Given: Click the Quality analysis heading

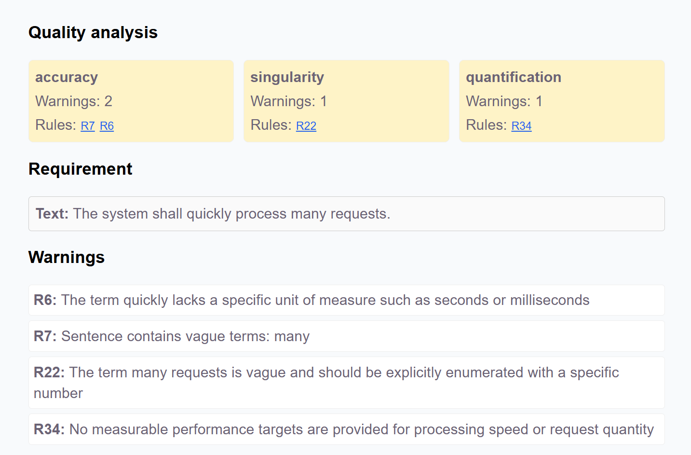Looking at the screenshot, I should (x=93, y=32).
